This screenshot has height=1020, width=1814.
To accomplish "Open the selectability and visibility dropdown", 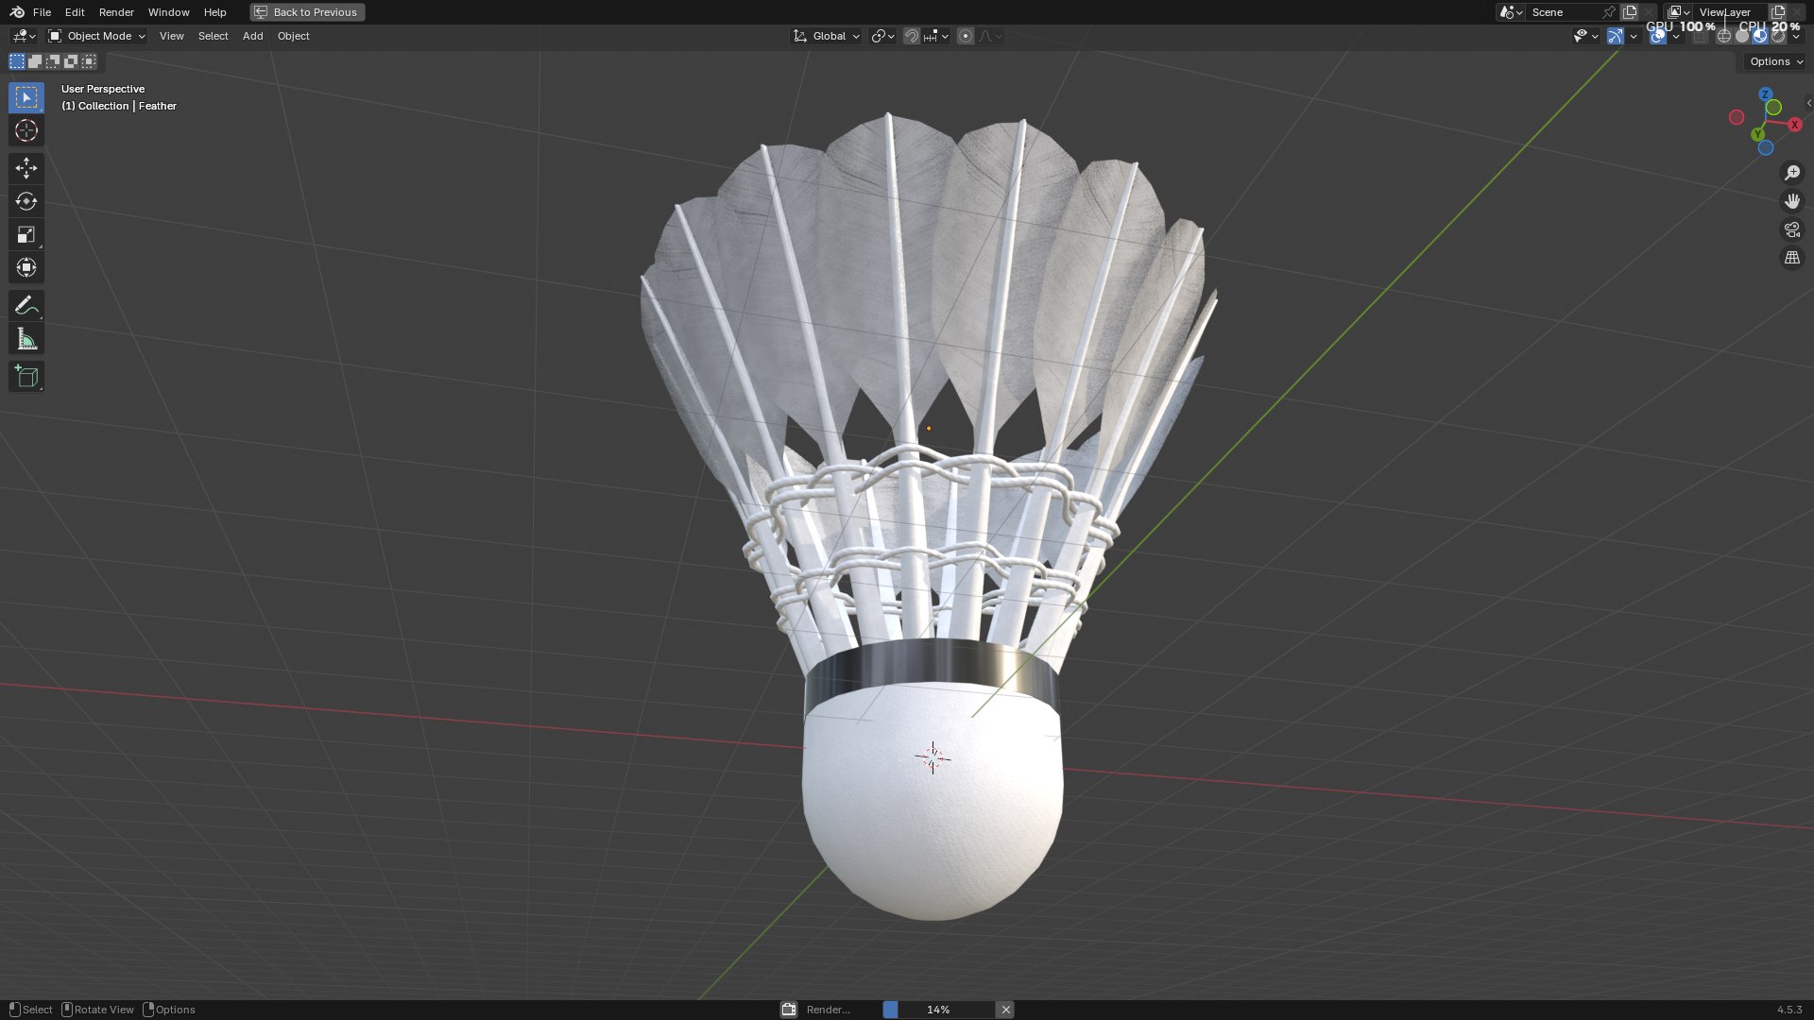I will click(x=1585, y=36).
